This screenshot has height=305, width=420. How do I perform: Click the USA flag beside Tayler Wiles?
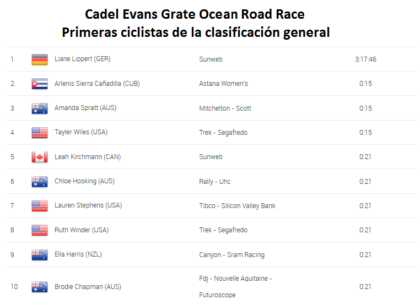40,133
